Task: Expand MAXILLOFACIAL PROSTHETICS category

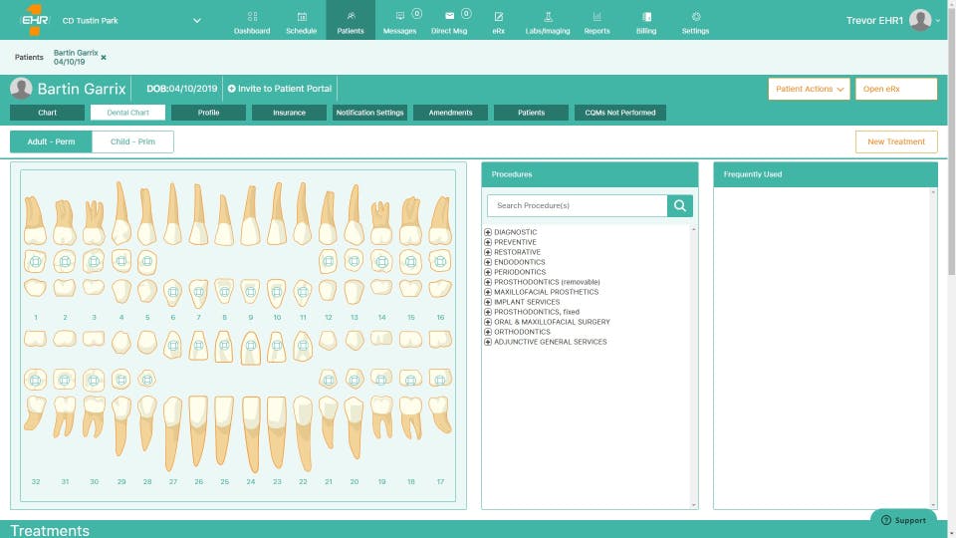Action: tap(488, 292)
